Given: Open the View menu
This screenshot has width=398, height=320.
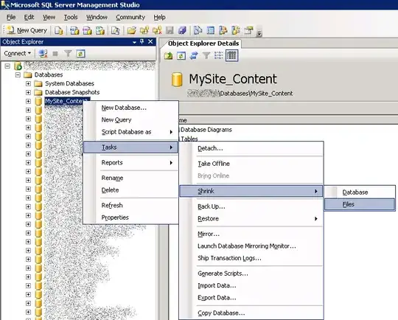Looking at the screenshot, I should [x=49, y=17].
